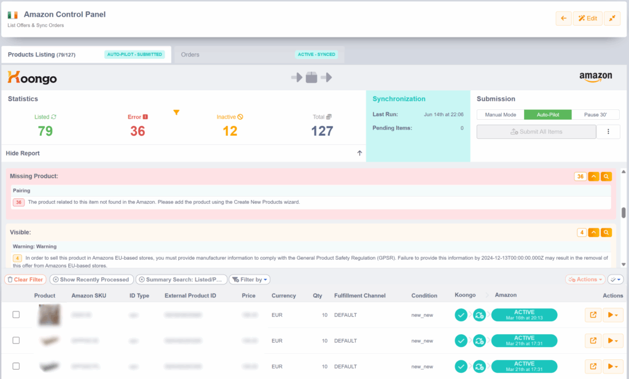Open the Filter by dropdown

[x=249, y=279]
